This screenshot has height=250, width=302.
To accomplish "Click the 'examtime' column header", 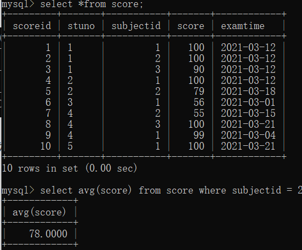I will point(243,26).
